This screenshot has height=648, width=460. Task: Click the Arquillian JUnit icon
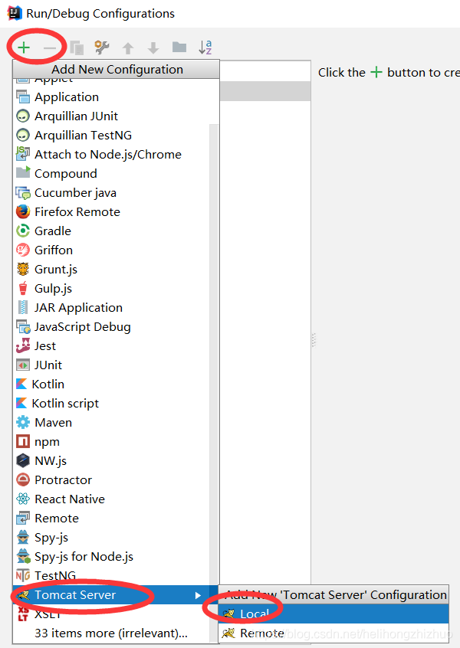point(23,116)
